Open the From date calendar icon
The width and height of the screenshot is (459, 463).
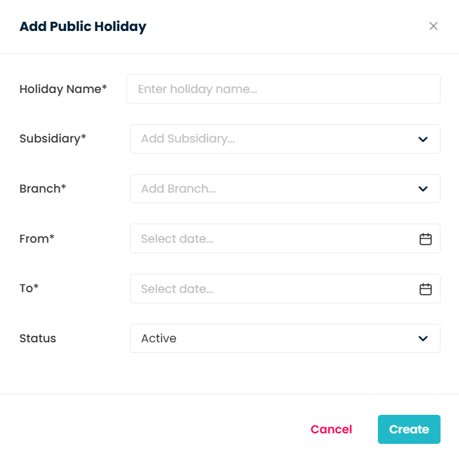click(425, 239)
